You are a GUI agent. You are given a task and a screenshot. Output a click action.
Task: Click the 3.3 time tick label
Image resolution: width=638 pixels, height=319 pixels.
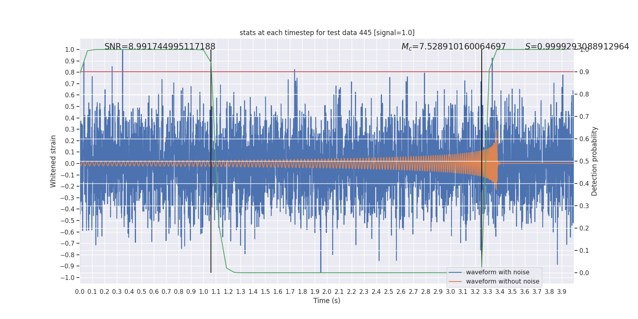[488, 291]
